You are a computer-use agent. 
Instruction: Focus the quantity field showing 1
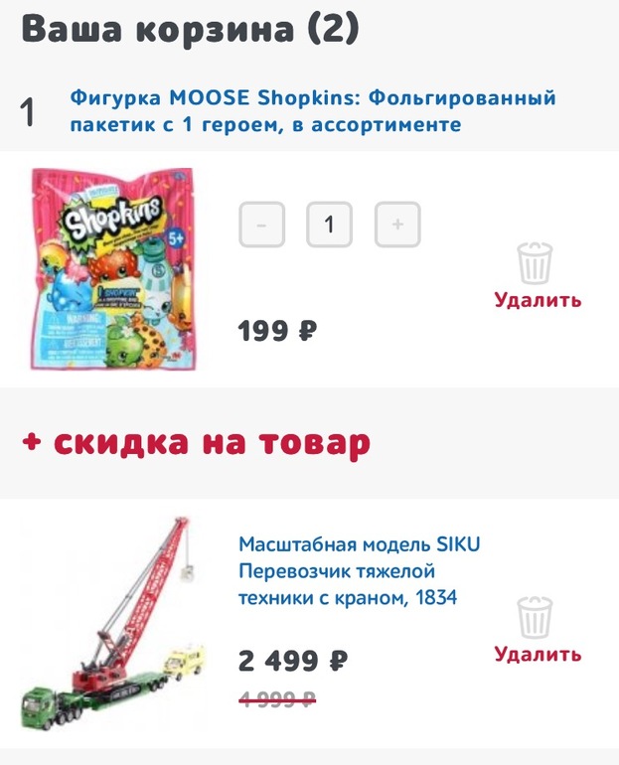pos(329,225)
